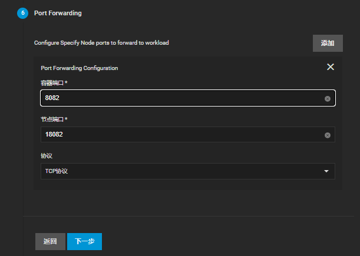360x256 pixels.
Task: Focus the 容器端口 input containing 8082
Action: (x=188, y=98)
